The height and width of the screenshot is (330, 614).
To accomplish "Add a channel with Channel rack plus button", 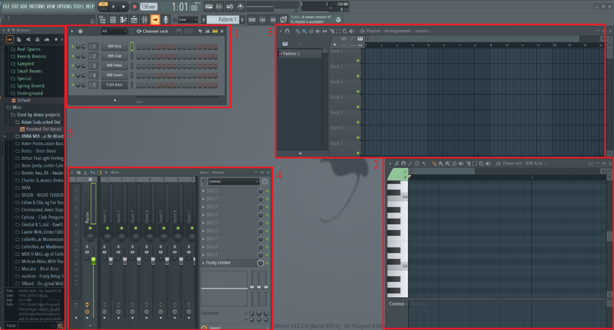I will click(115, 100).
